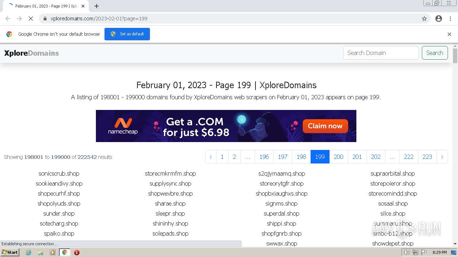Click the address bar URL

(99, 19)
